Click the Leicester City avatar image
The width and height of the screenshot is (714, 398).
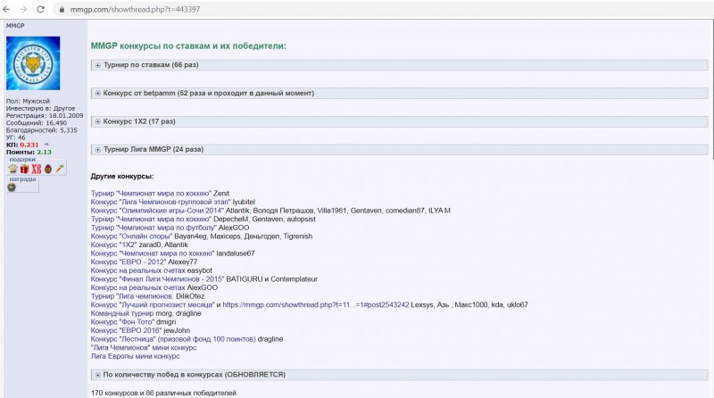[x=33, y=63]
